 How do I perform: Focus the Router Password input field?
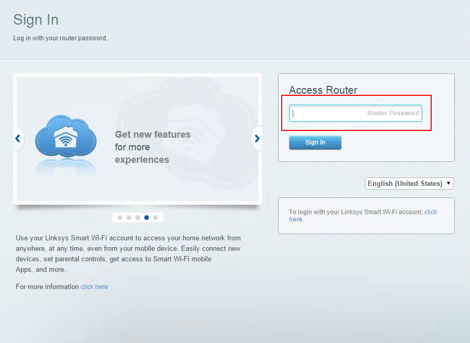(355, 113)
